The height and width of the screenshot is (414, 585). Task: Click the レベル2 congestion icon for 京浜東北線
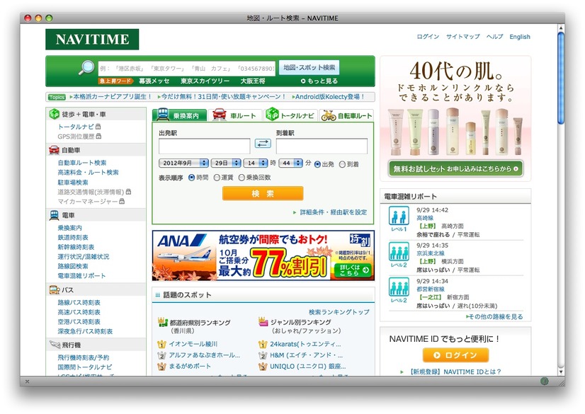[x=399, y=251]
